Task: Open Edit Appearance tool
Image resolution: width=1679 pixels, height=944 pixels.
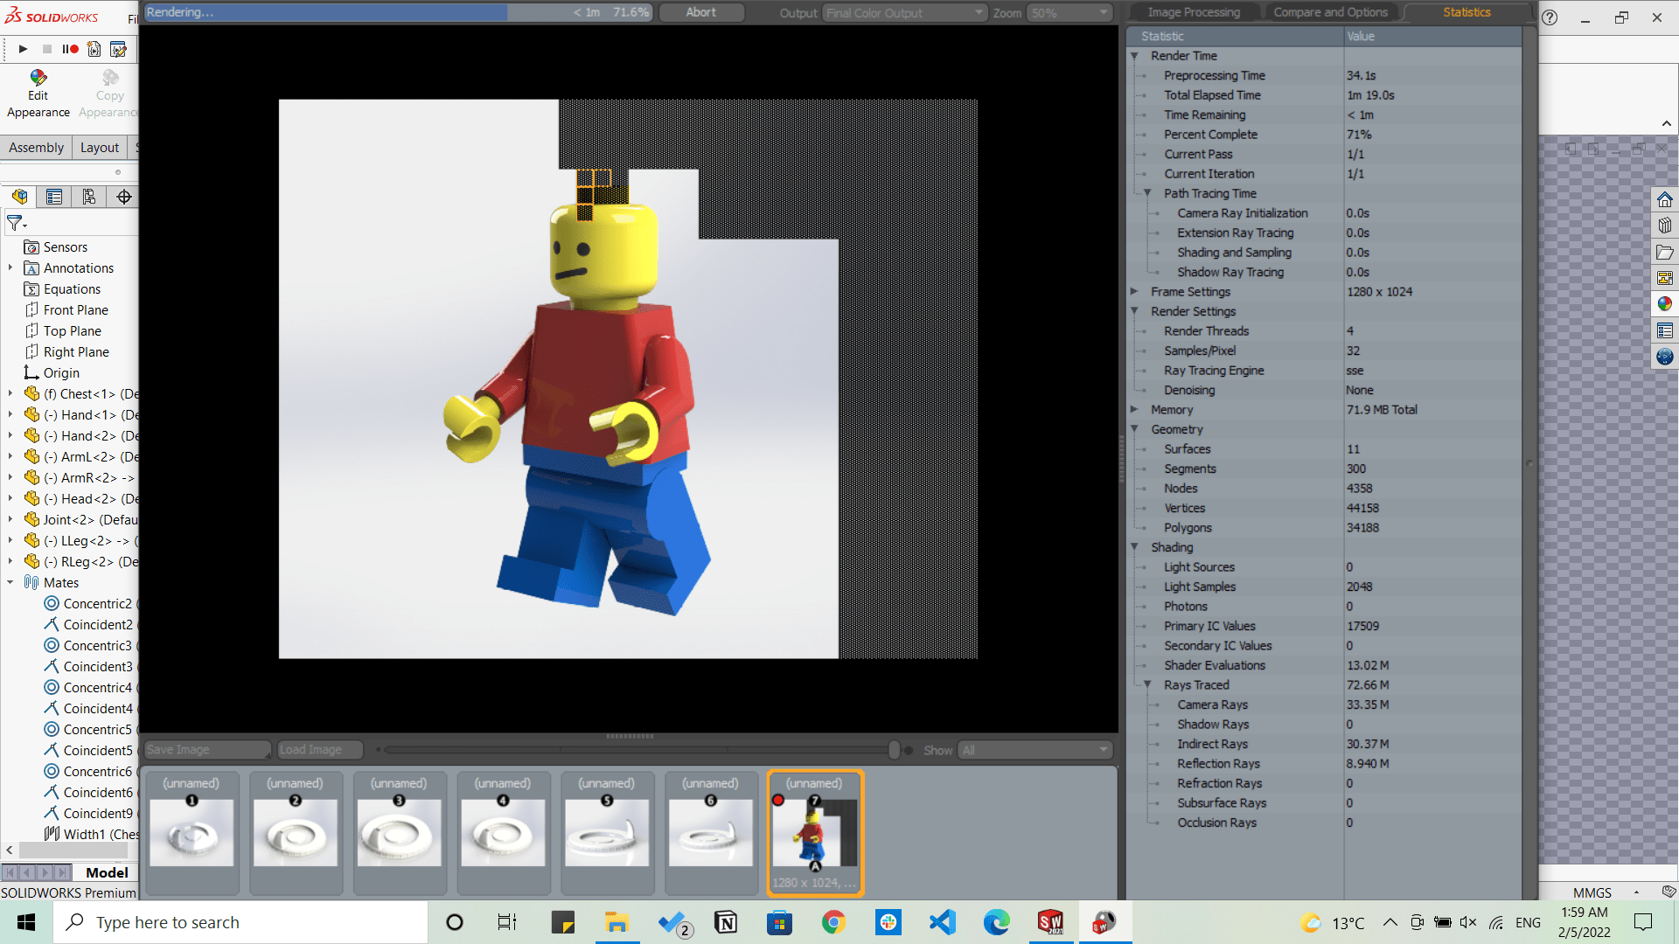Action: (38, 94)
